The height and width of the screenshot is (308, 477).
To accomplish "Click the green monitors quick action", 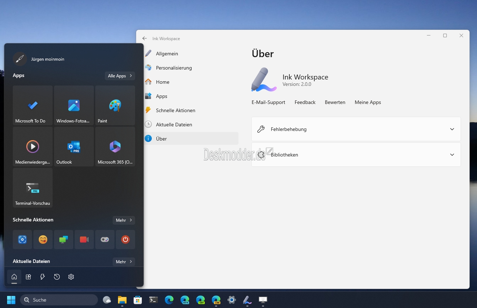I will pyautogui.click(x=64, y=240).
